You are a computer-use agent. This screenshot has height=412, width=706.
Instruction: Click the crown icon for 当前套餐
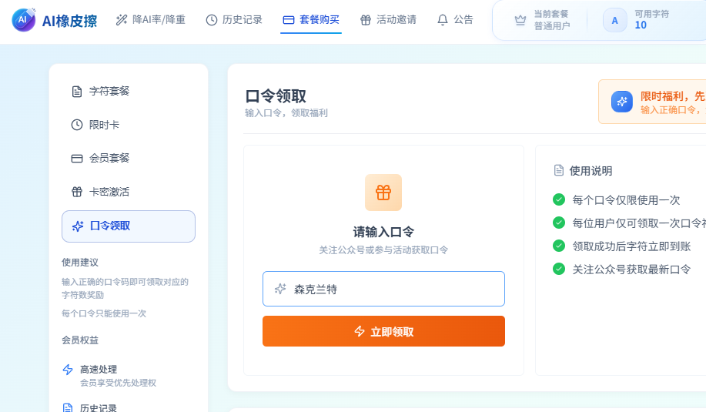520,20
